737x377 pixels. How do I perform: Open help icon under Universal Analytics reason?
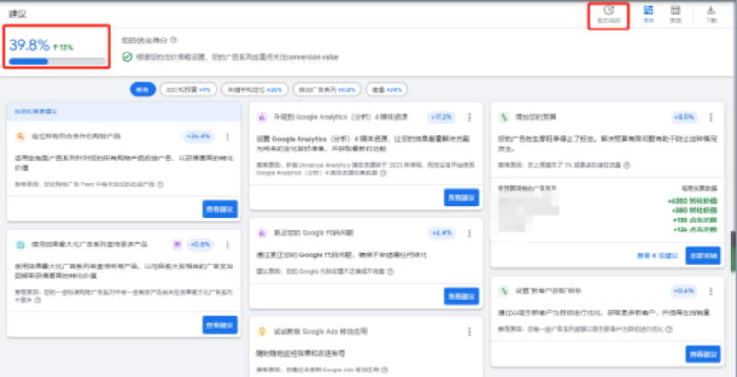(x=383, y=173)
